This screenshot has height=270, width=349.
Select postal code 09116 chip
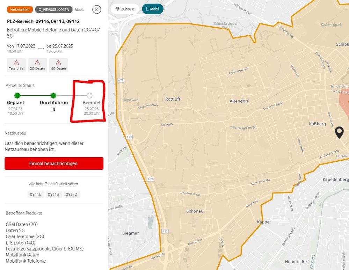click(x=36, y=194)
